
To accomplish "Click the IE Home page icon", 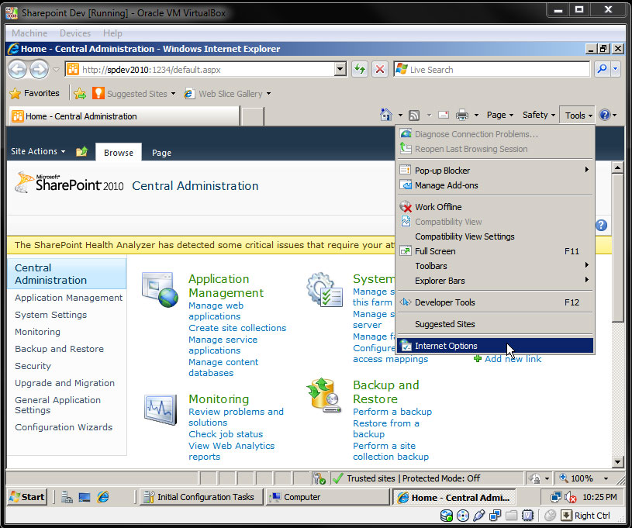I will 385,115.
